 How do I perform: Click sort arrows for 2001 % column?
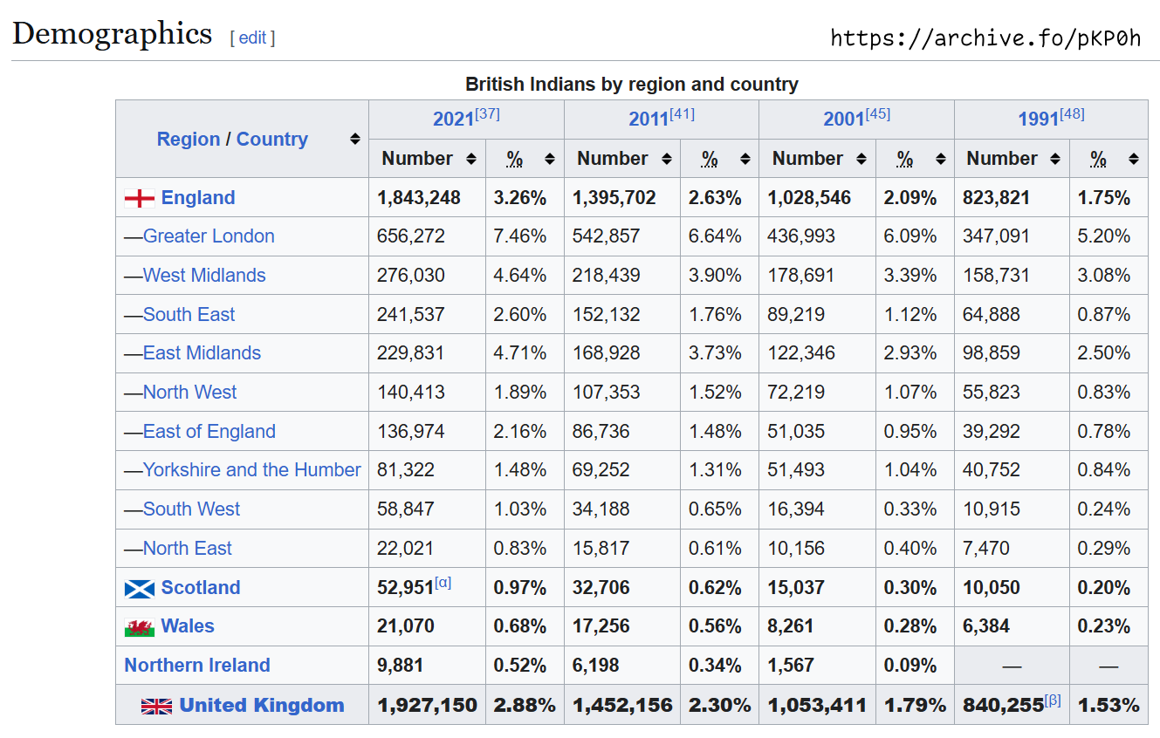point(940,159)
